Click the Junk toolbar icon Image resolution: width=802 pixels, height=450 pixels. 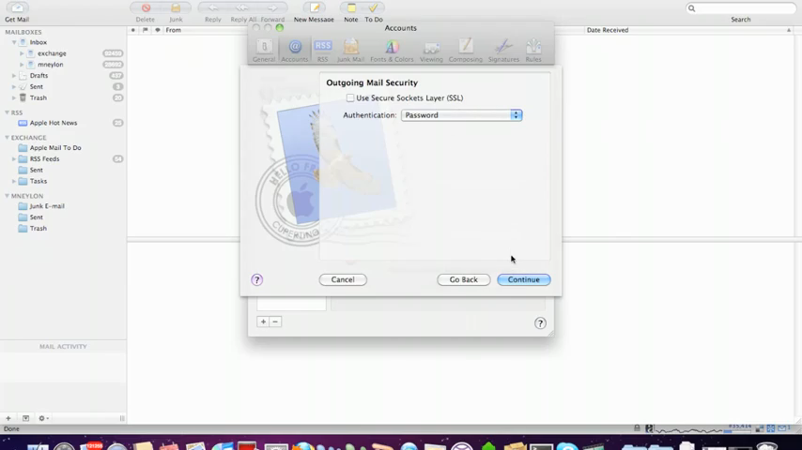coord(176,7)
